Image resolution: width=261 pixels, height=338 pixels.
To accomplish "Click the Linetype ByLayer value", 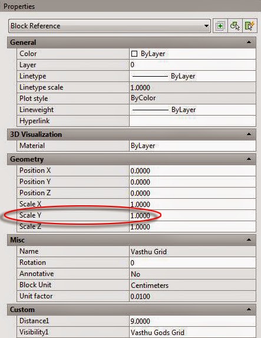I will pyautogui.click(x=193, y=76).
